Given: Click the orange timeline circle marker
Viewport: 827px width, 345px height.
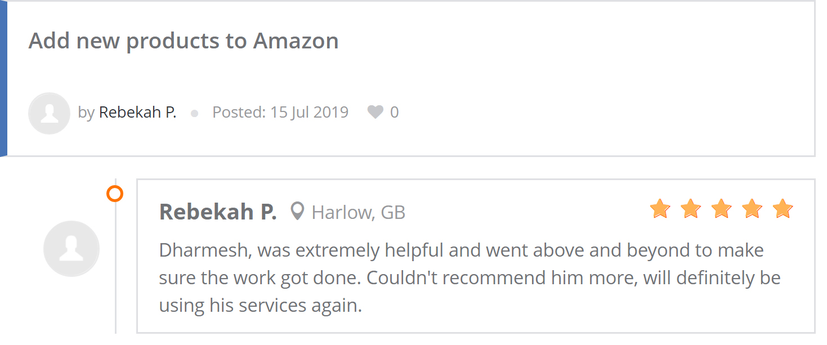Looking at the screenshot, I should coord(115,194).
